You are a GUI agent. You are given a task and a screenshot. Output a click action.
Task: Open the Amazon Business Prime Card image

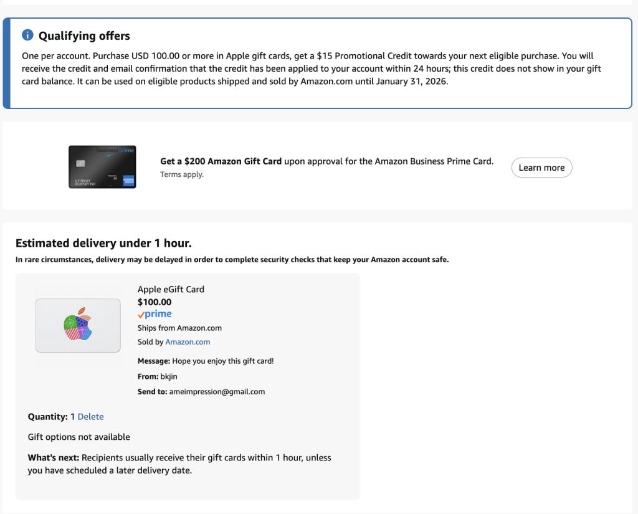[x=102, y=167]
